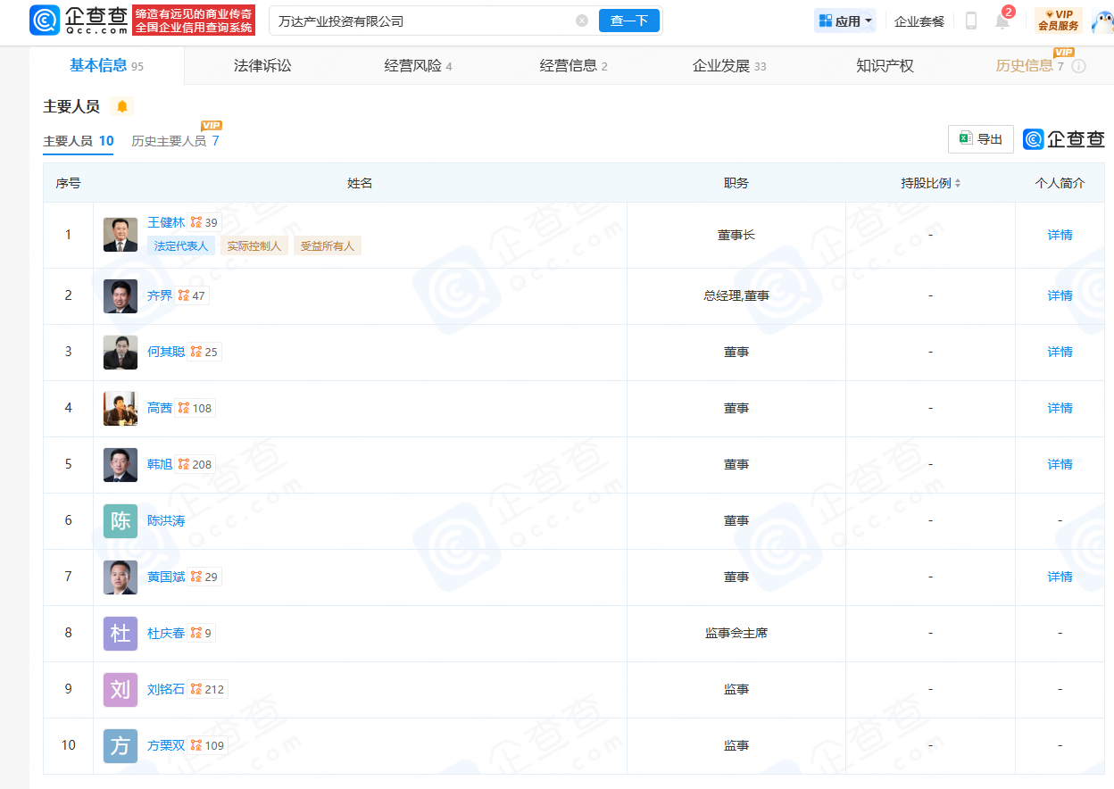The image size is (1114, 789).
Task: Open 详情 for 韩旭
Action: pos(1060,464)
